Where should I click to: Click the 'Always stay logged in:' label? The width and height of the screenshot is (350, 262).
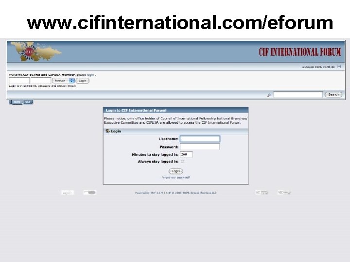click(158, 162)
